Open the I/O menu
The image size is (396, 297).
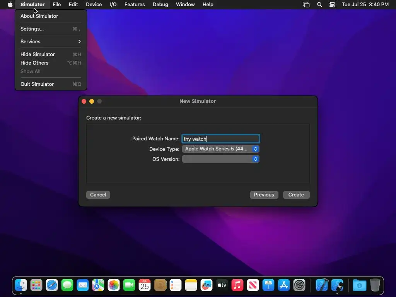(x=113, y=5)
